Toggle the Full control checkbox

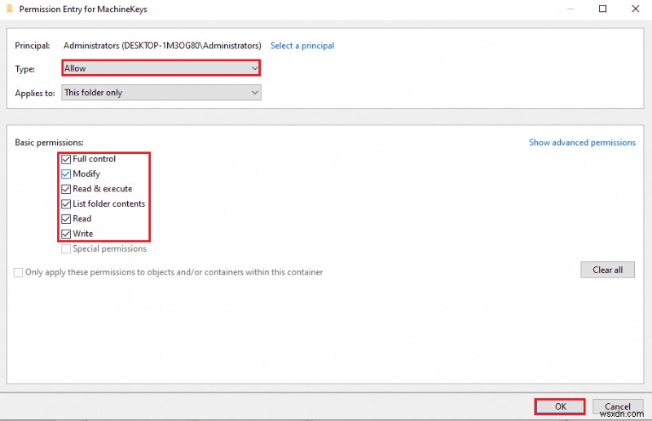[x=66, y=159]
